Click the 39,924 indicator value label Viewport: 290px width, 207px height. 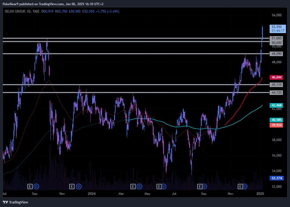coord(276,125)
